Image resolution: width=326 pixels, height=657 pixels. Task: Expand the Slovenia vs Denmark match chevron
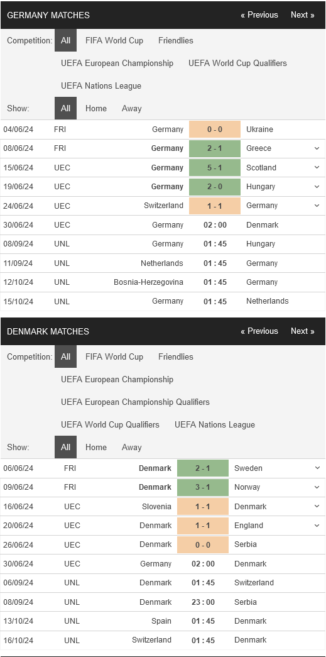click(x=317, y=506)
